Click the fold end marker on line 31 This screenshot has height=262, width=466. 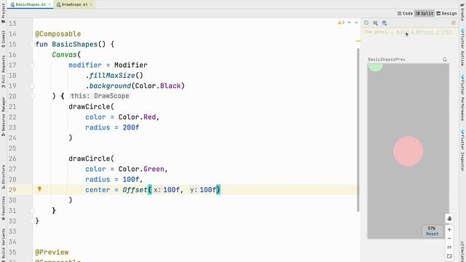(x=32, y=210)
